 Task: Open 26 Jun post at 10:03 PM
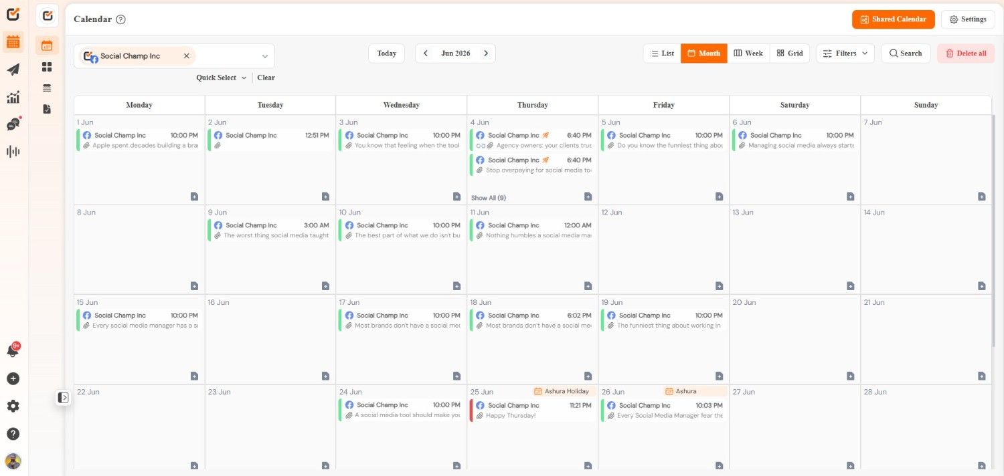pyautogui.click(x=663, y=410)
